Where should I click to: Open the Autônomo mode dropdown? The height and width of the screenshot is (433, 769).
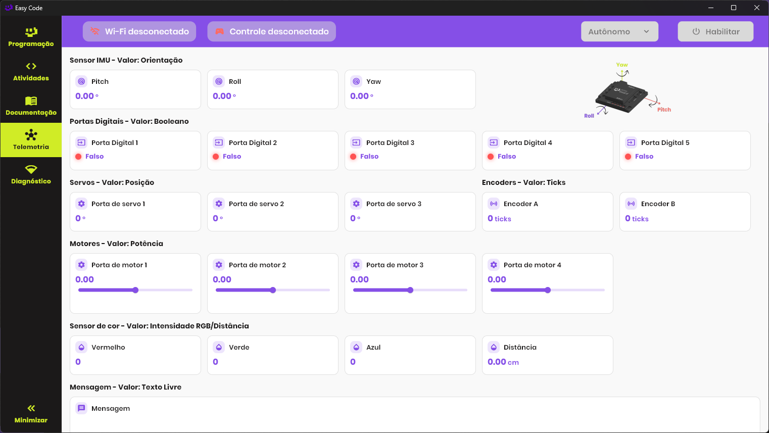(x=619, y=31)
